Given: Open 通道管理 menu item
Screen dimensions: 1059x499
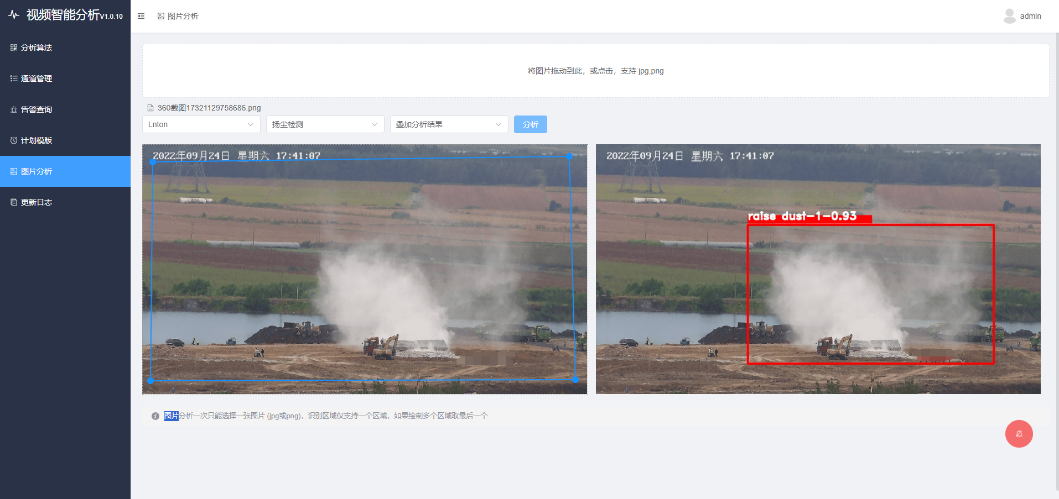Looking at the screenshot, I should 65,78.
